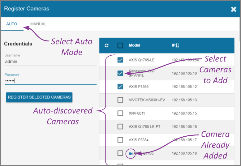Viewport: 241px width, 166px height.
Task: Uncheck the AXIS P1365 camera
Action: point(120,87)
